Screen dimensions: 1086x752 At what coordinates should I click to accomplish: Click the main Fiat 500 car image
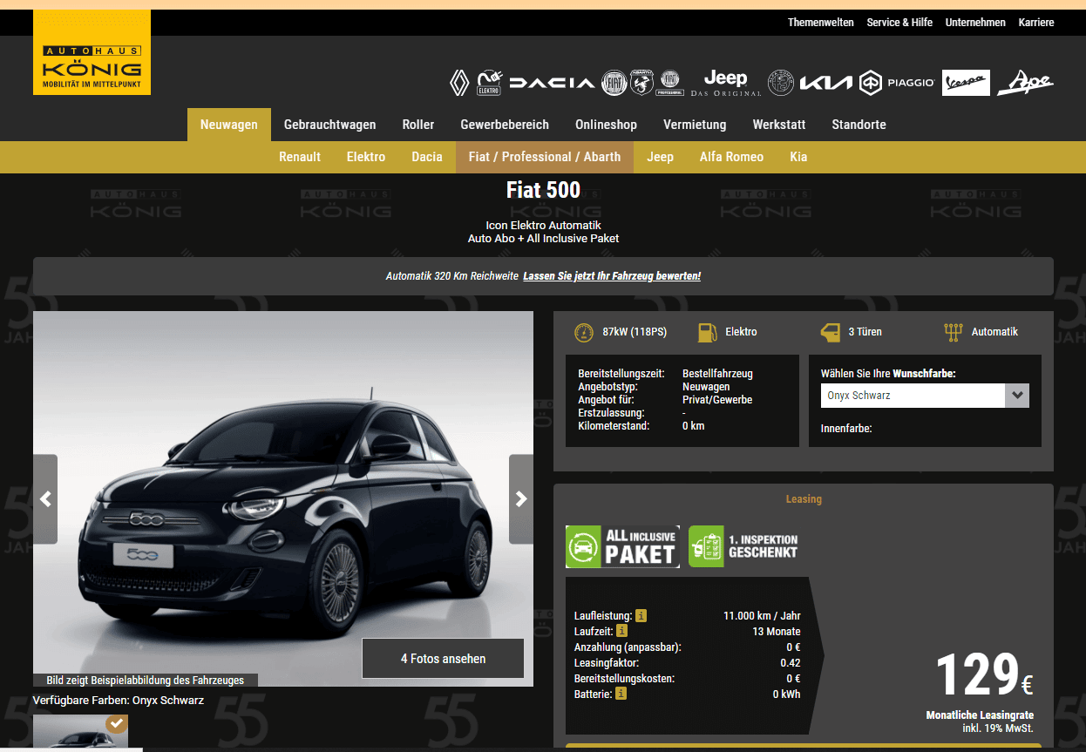[283, 498]
